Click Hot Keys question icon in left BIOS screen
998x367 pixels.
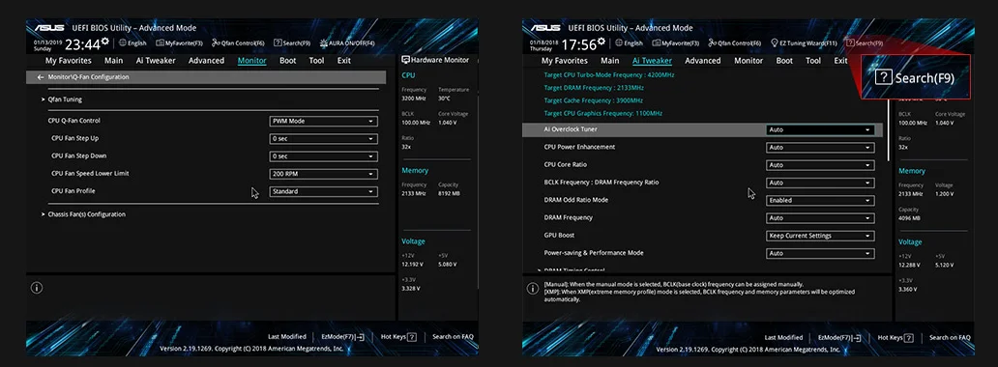(412, 337)
